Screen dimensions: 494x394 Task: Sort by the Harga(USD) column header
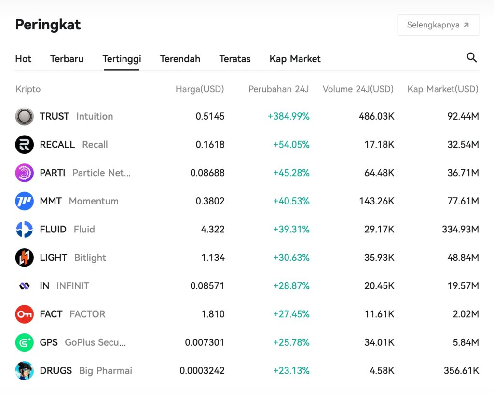coord(200,89)
